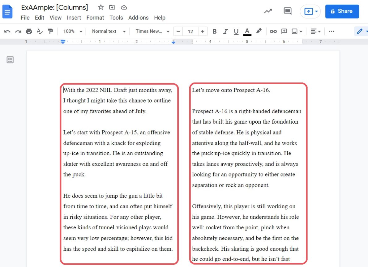This screenshot has width=368, height=267.
Task: Open the font size dropdown
Action: click(190, 31)
